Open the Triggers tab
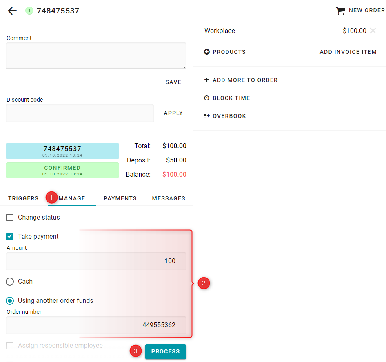The width and height of the screenshot is (386, 362). (23, 198)
